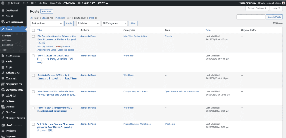Open Tags in Posts submenu
The image size is (286, 138).
tap(4, 49)
